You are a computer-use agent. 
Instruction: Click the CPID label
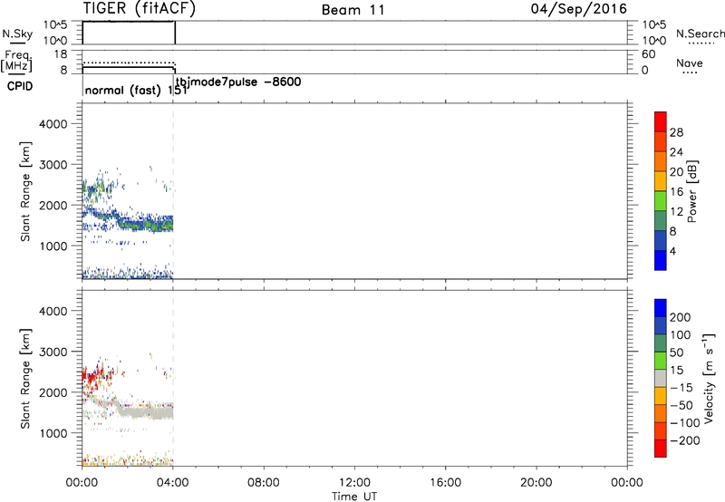click(20, 86)
